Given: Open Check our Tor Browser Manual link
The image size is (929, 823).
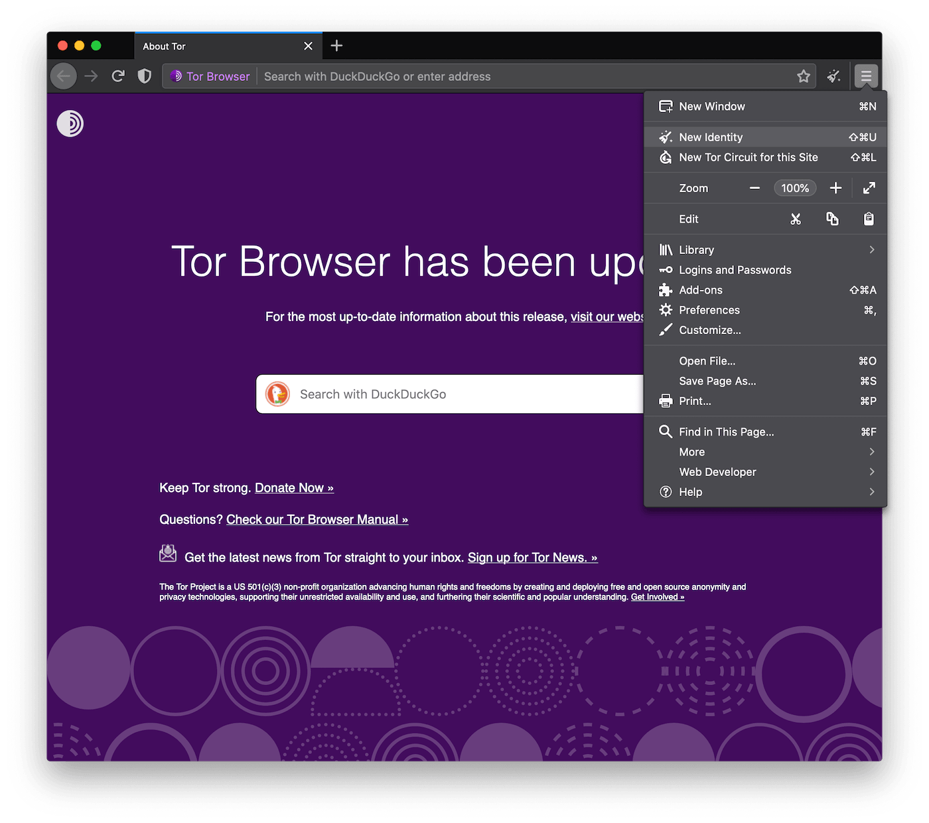Looking at the screenshot, I should 317,519.
